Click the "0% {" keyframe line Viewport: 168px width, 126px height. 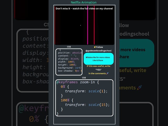click(x=65, y=87)
